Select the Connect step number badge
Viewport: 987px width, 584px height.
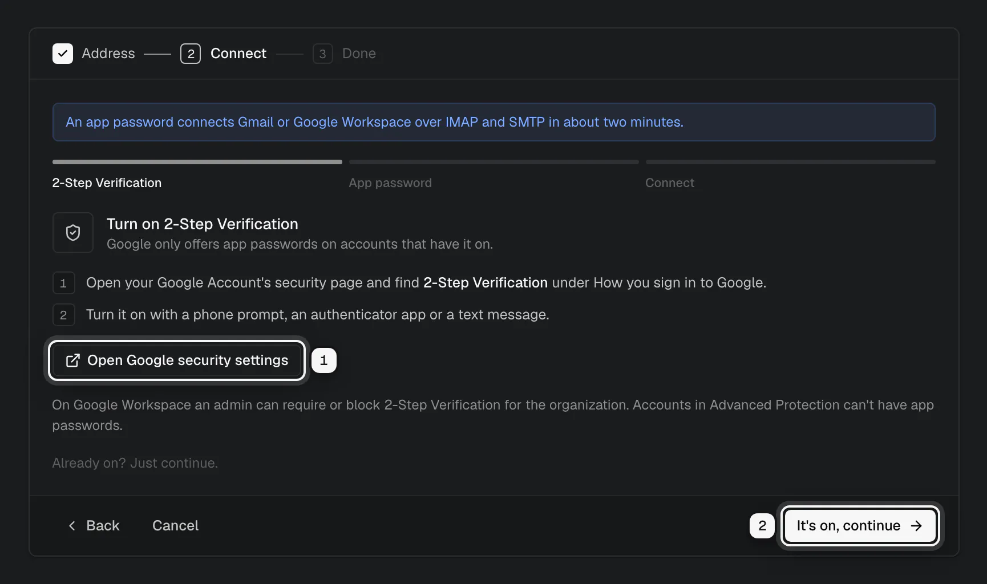pos(191,54)
